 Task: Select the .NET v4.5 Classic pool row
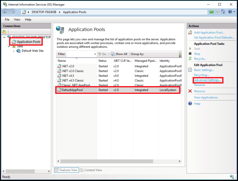click(119, 80)
